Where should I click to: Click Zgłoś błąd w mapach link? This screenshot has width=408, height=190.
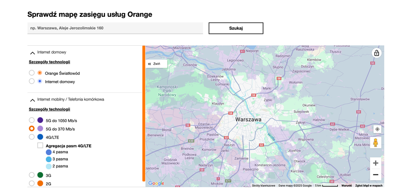pyautogui.click(x=369, y=186)
